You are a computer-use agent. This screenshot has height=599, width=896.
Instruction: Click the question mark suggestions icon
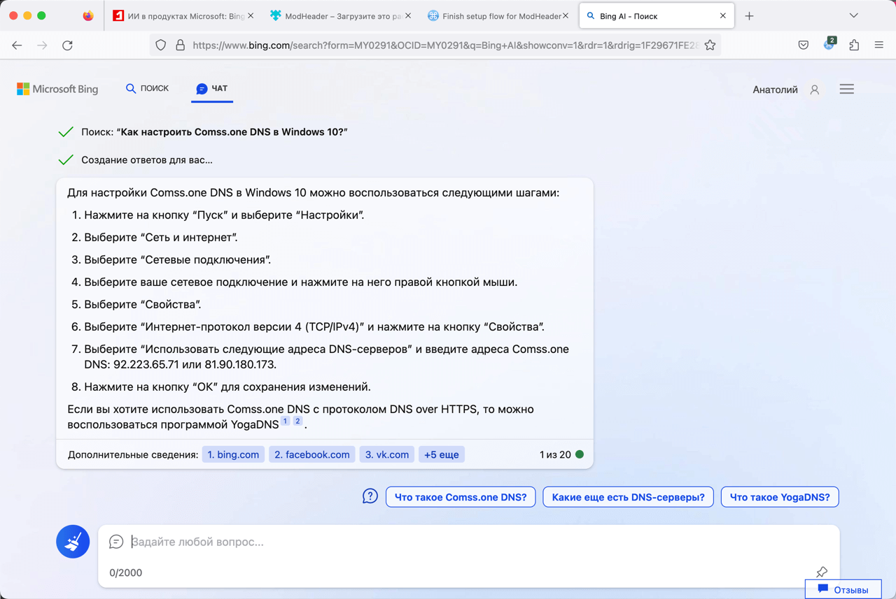pos(370,496)
